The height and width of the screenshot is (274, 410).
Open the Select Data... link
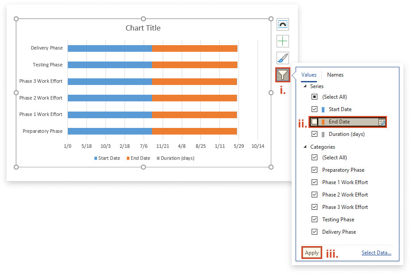pos(376,253)
